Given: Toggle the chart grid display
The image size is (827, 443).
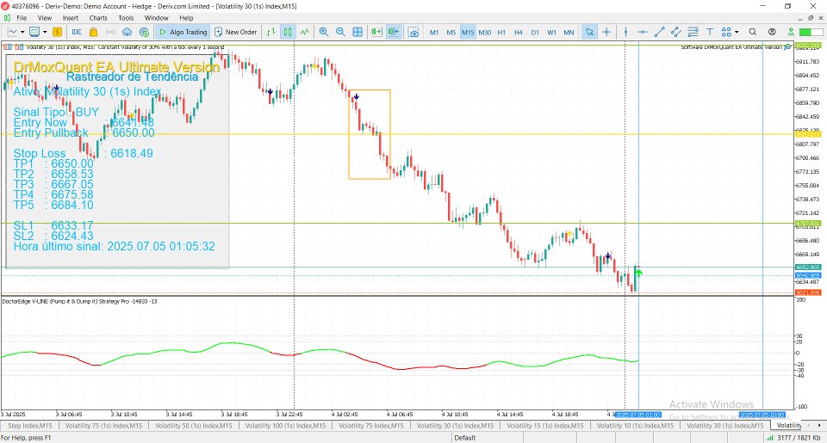Looking at the screenshot, I should (358, 32).
